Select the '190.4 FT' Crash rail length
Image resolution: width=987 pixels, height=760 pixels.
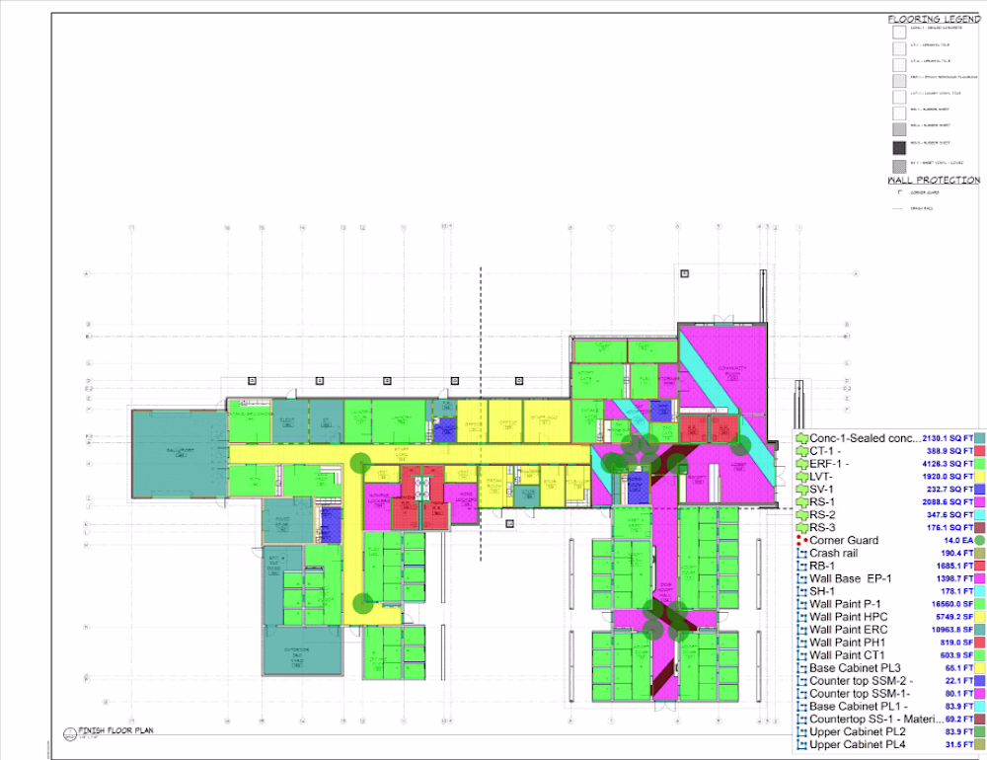click(x=956, y=554)
